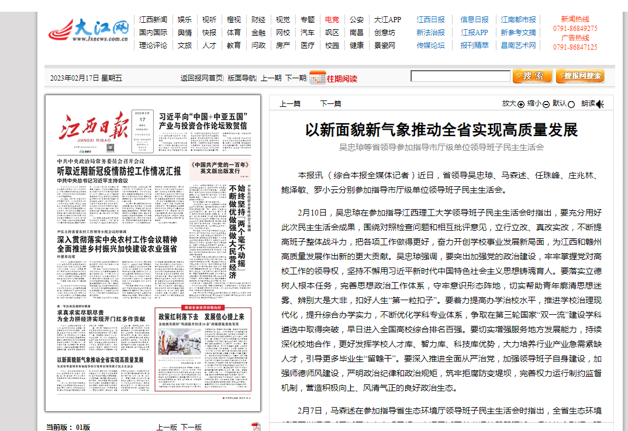The image size is (628, 431).
Task: Click 返回报网首页 link
Action: [202, 78]
